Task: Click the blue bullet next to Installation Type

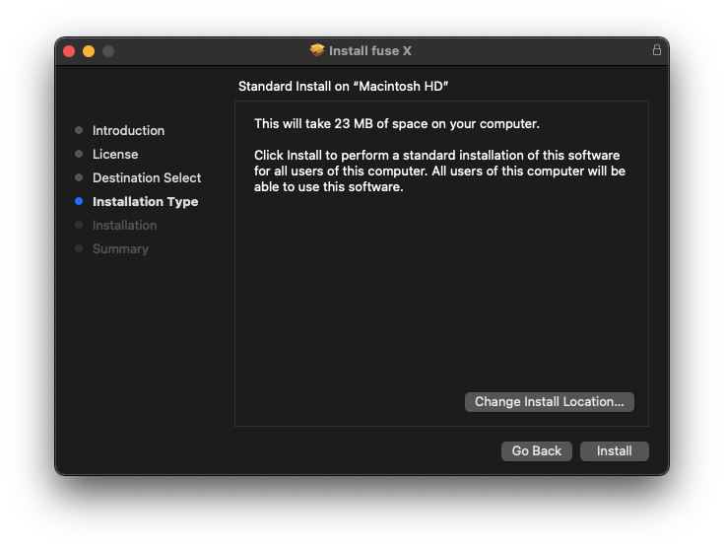Action: pos(79,201)
